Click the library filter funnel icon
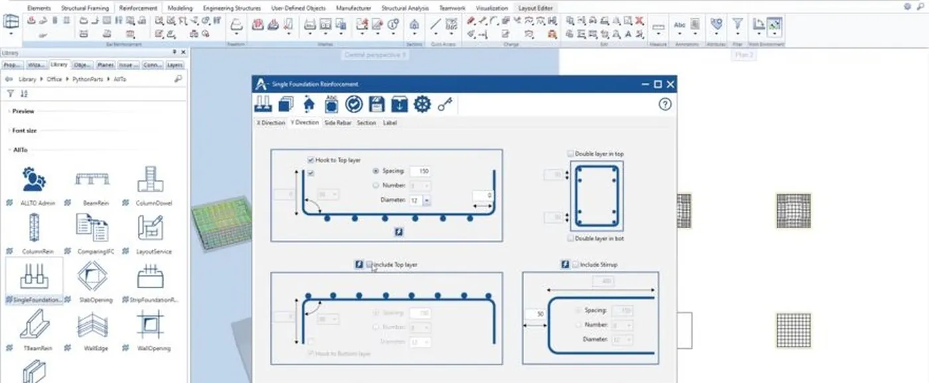The width and height of the screenshot is (929, 383). click(x=11, y=93)
